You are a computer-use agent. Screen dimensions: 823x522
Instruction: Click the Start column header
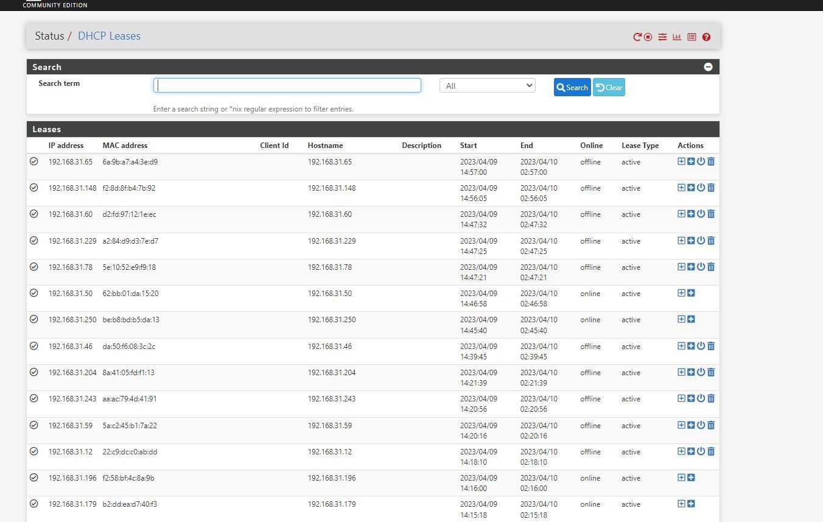coord(468,146)
